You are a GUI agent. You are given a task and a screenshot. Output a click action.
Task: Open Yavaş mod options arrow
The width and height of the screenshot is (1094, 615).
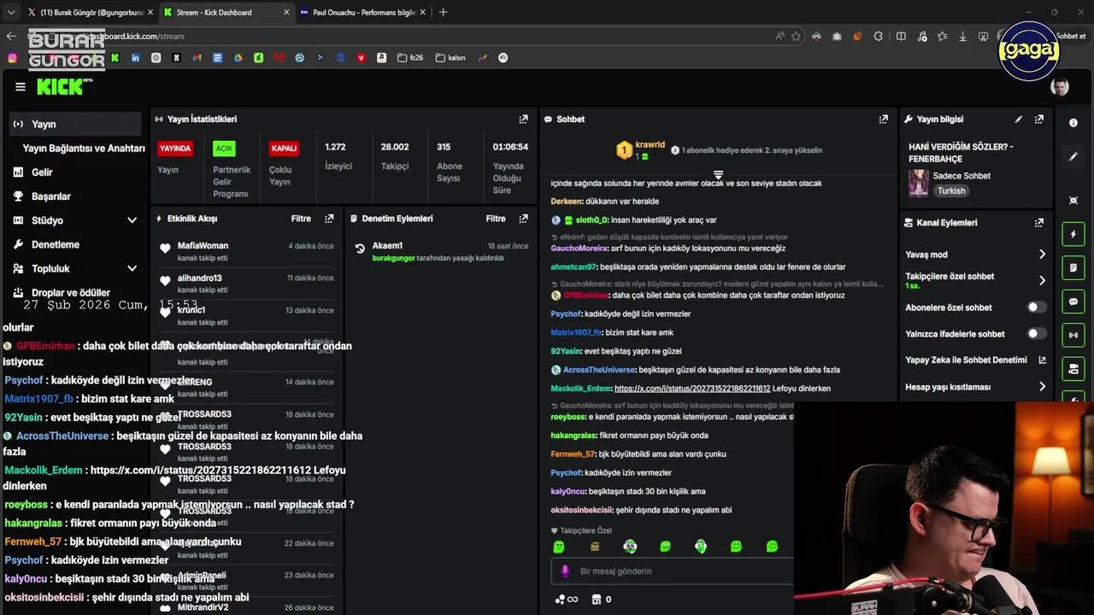1042,255
